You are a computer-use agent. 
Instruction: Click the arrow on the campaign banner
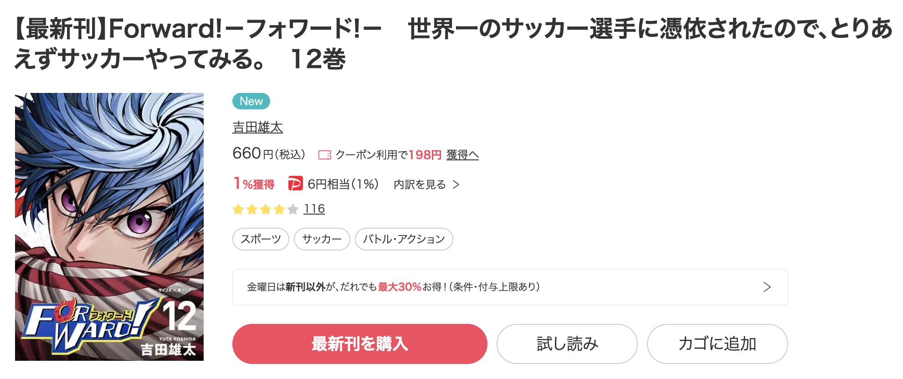767,287
